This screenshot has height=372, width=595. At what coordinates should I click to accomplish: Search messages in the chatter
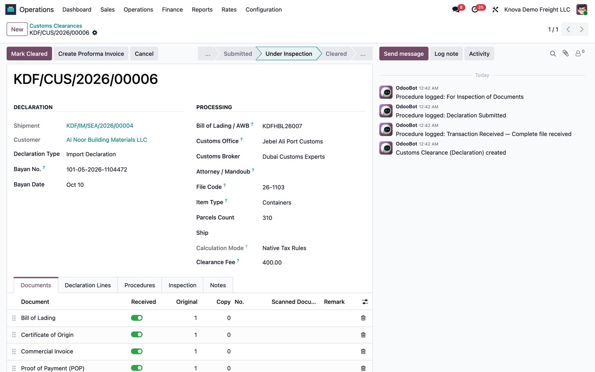click(x=553, y=54)
